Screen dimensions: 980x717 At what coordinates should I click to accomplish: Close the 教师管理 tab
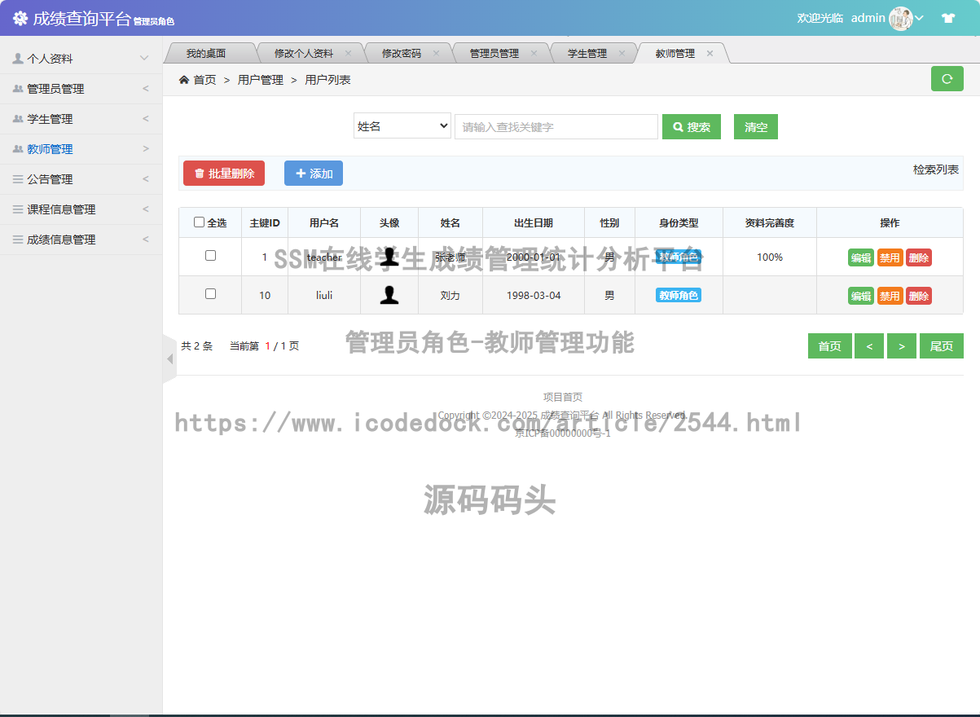click(710, 53)
